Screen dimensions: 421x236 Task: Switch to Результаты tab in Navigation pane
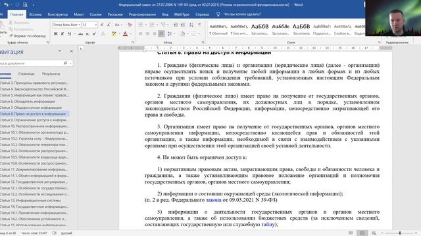coord(51,73)
